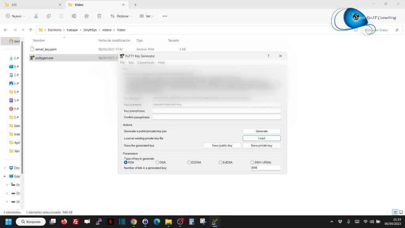This screenshot has height=228, width=405.
Task: Open the Conversions menu in PuTTYgen
Action: point(146,63)
